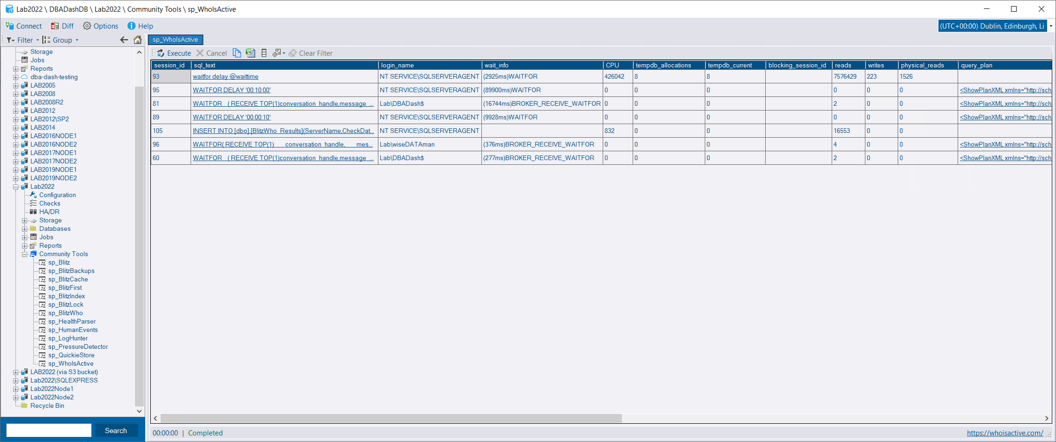This screenshot has width=1056, height=442.
Task: Click inside the search input field
Action: [x=49, y=430]
